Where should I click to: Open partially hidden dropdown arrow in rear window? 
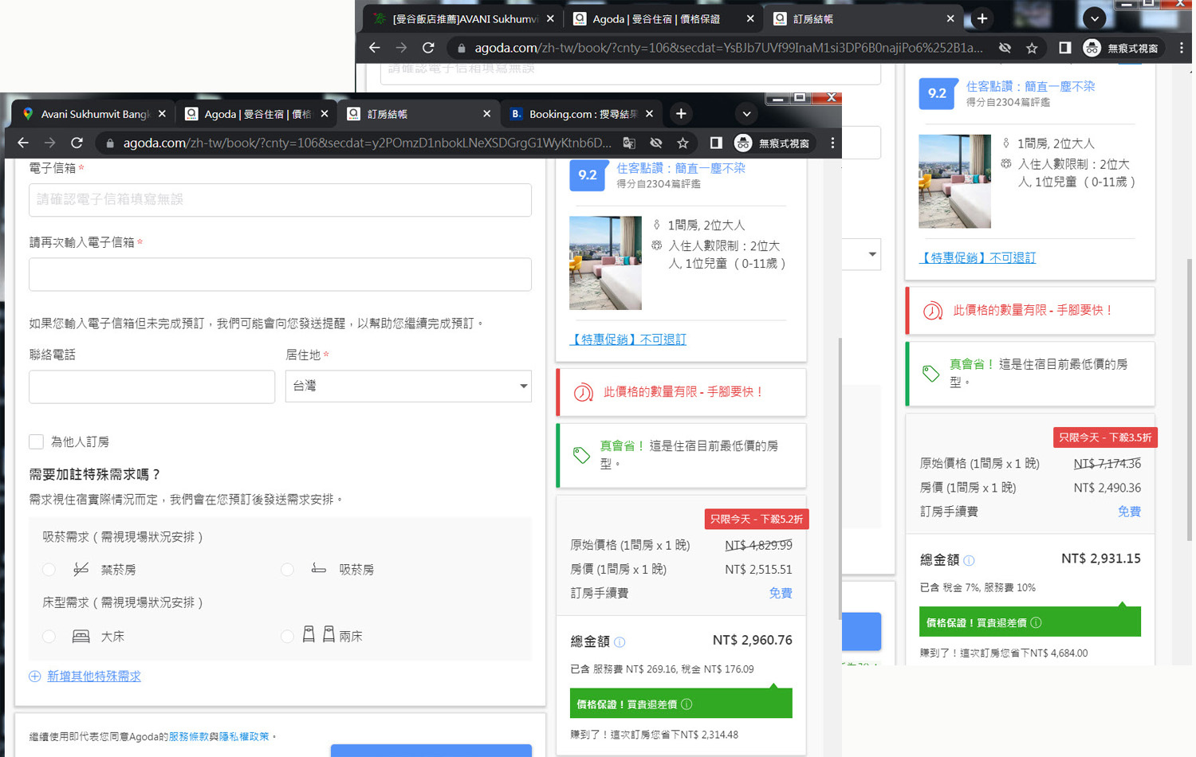coord(872,255)
